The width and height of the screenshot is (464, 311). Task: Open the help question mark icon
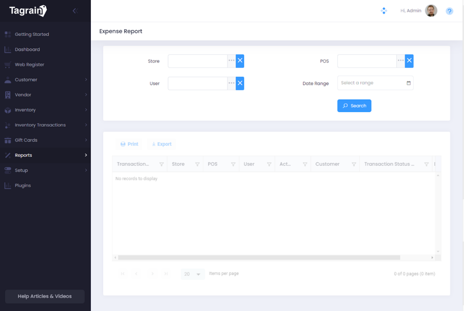coord(449,11)
